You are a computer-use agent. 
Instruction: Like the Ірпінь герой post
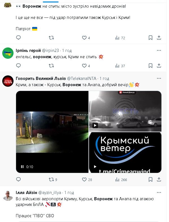(x=86, y=66)
